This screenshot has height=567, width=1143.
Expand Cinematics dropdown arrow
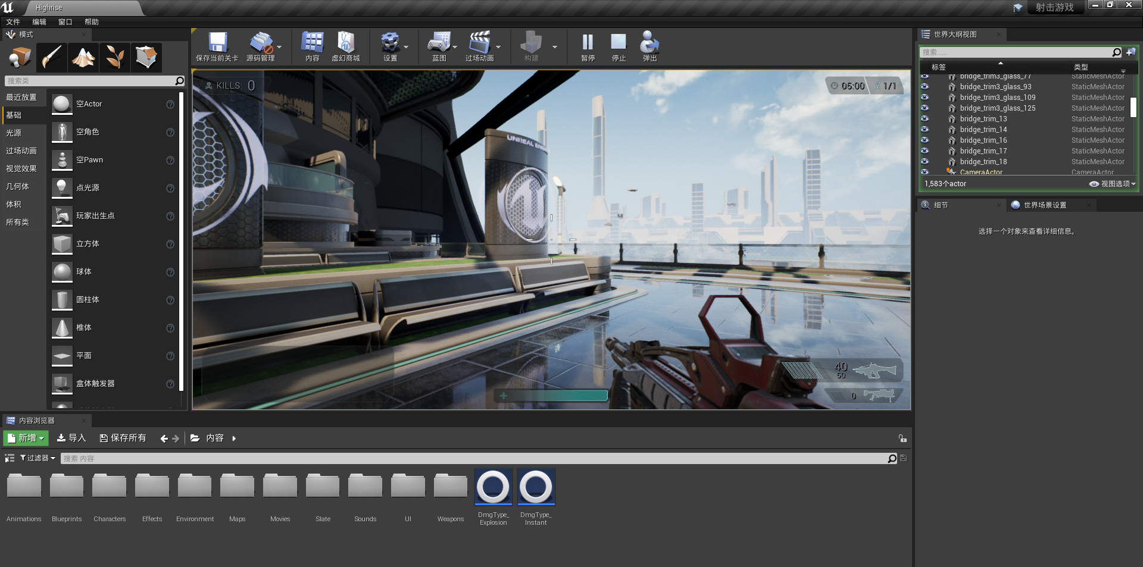(x=498, y=47)
